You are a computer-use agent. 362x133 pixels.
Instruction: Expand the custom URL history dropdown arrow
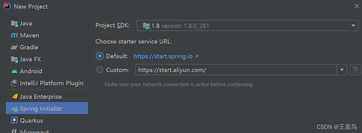click(x=342, y=70)
